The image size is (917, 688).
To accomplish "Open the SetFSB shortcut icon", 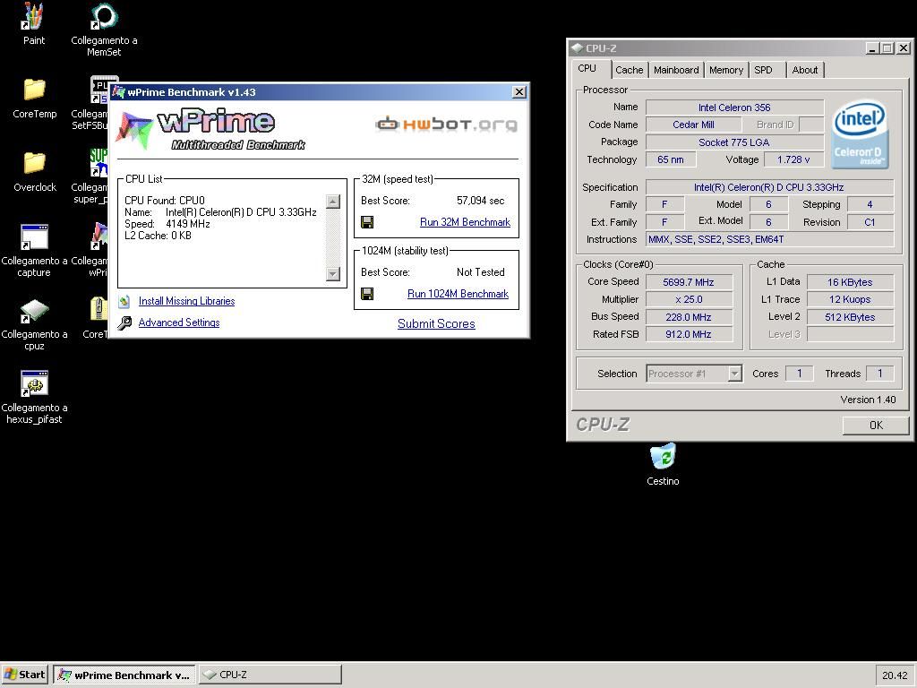I will point(99,90).
